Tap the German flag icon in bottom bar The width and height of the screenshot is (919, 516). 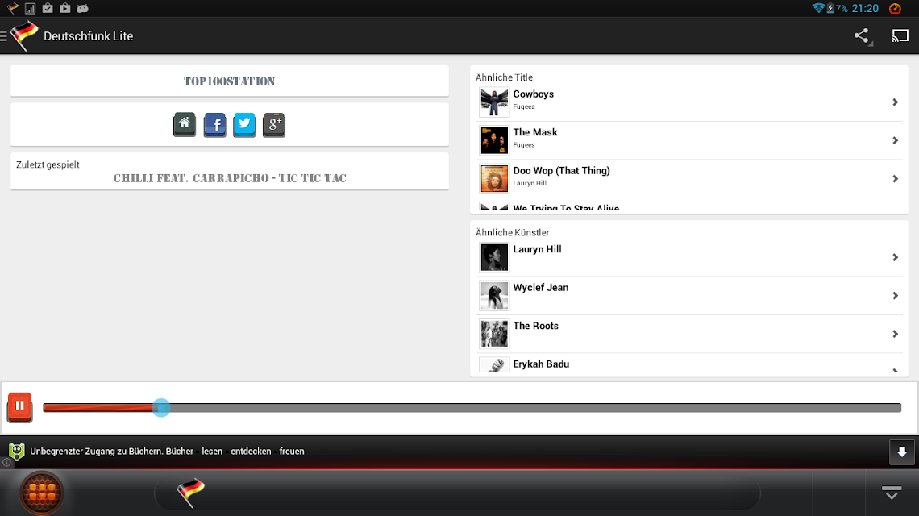(x=190, y=492)
